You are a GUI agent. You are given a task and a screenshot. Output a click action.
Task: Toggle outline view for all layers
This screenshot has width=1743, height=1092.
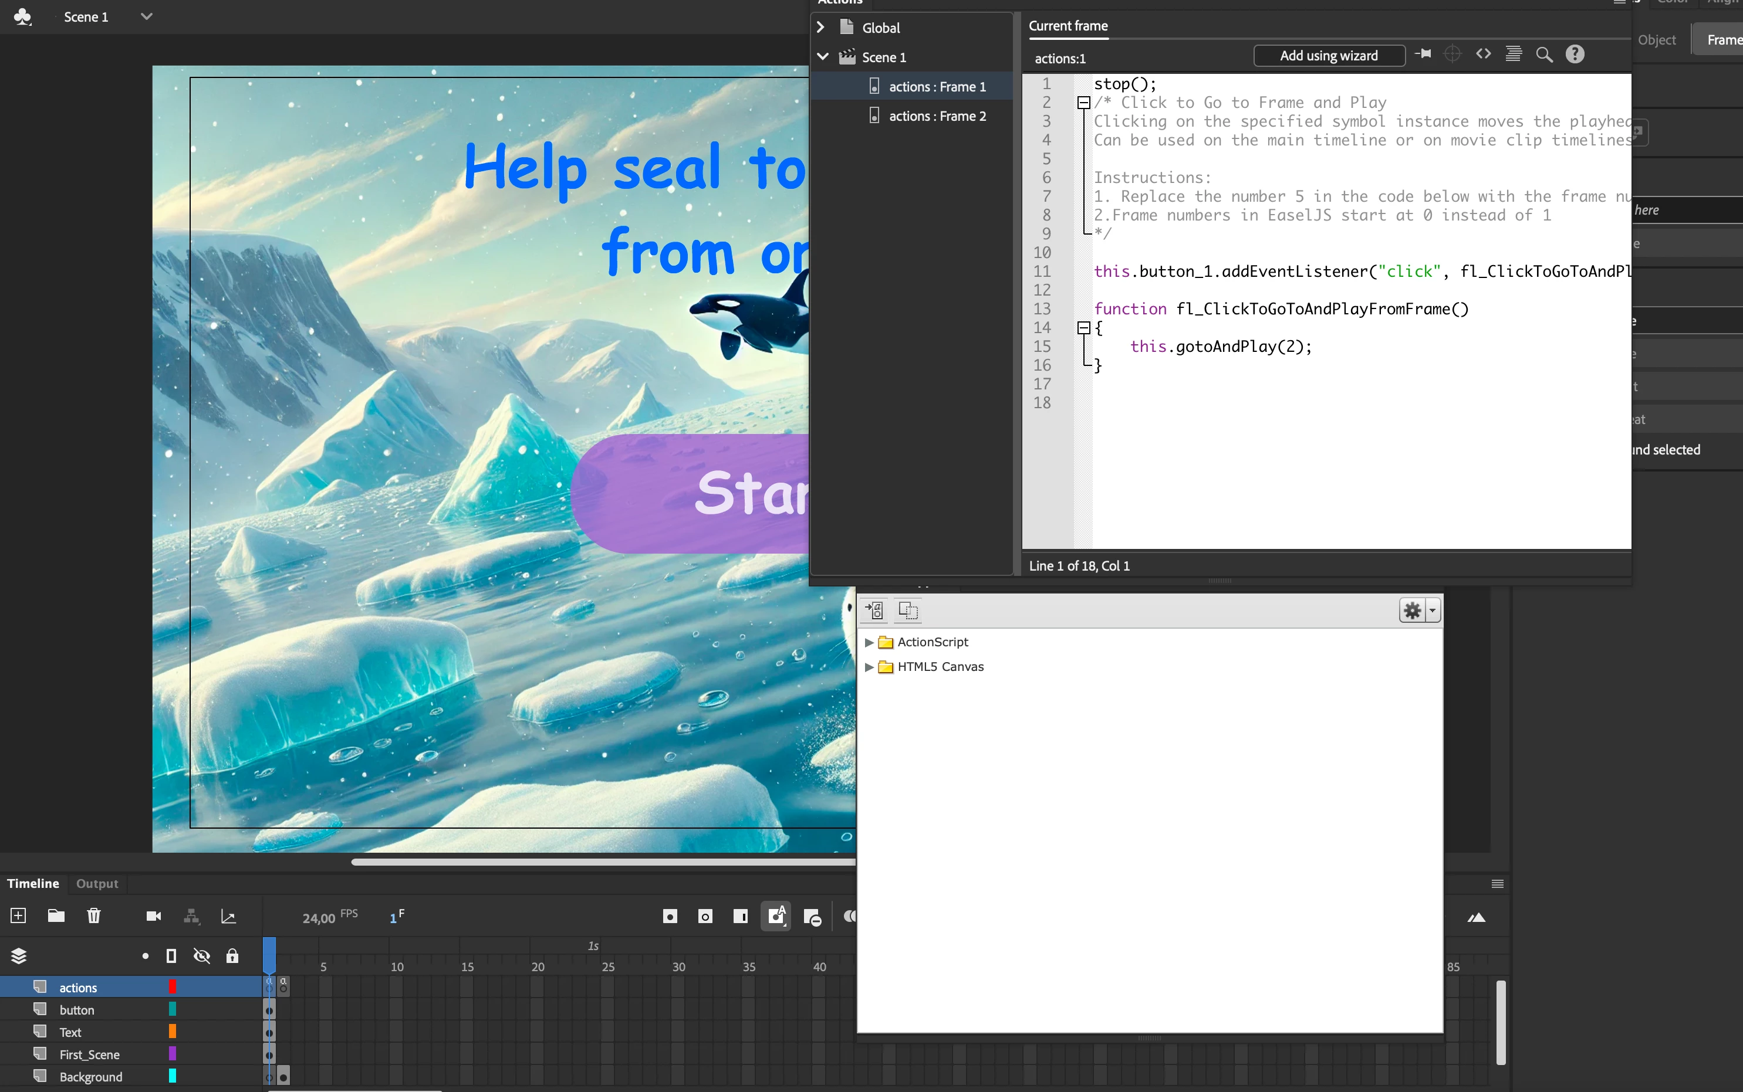[171, 956]
